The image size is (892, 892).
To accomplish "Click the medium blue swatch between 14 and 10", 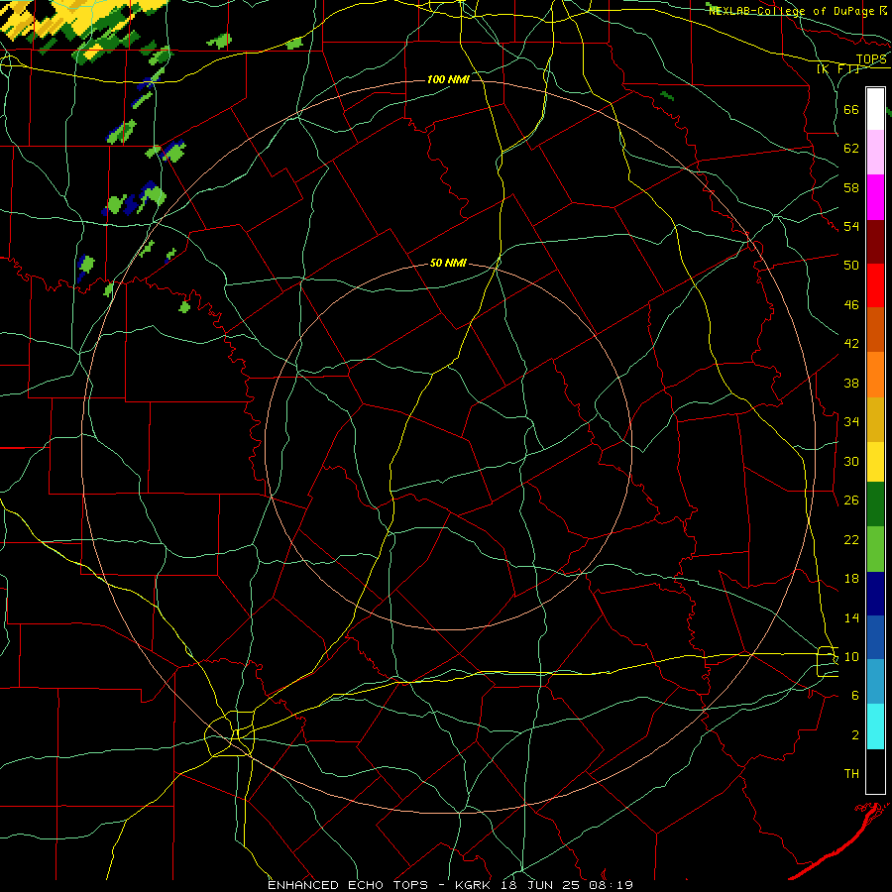I will [875, 637].
